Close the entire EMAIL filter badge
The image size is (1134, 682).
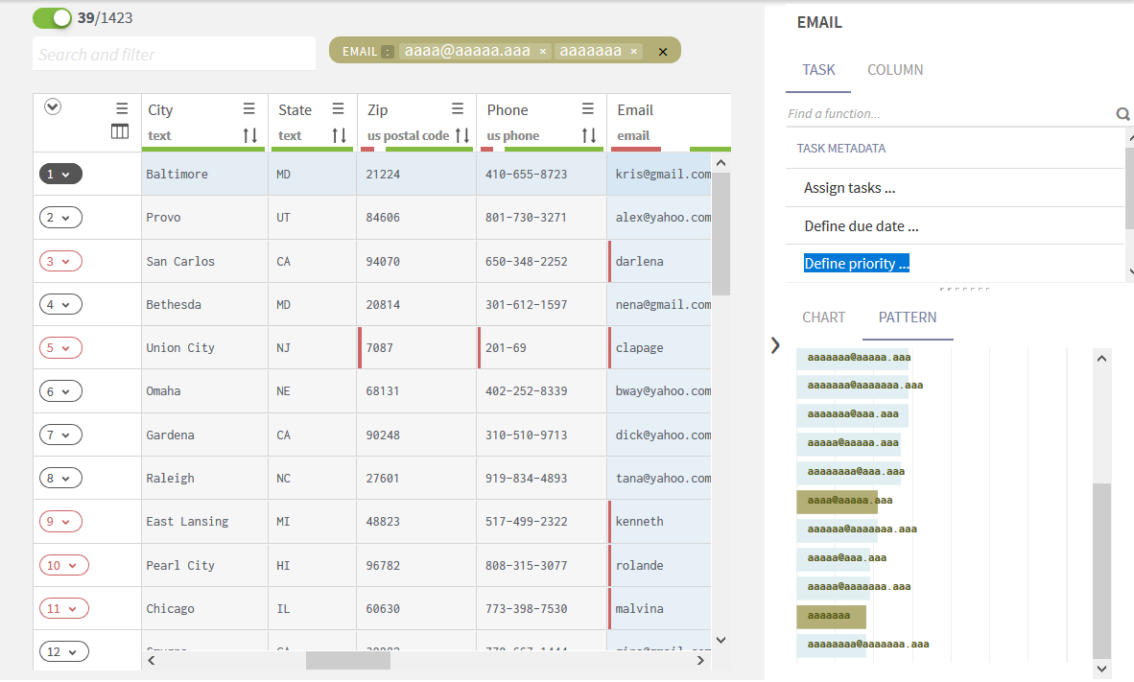662,52
